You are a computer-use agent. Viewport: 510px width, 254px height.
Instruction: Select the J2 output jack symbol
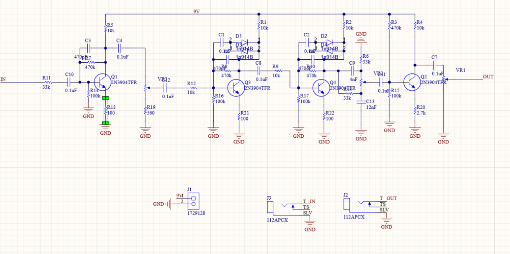[347, 204]
